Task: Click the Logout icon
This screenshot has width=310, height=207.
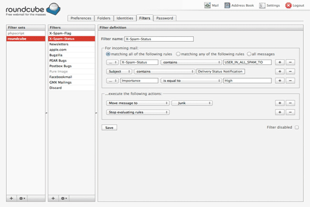Action: point(296,5)
